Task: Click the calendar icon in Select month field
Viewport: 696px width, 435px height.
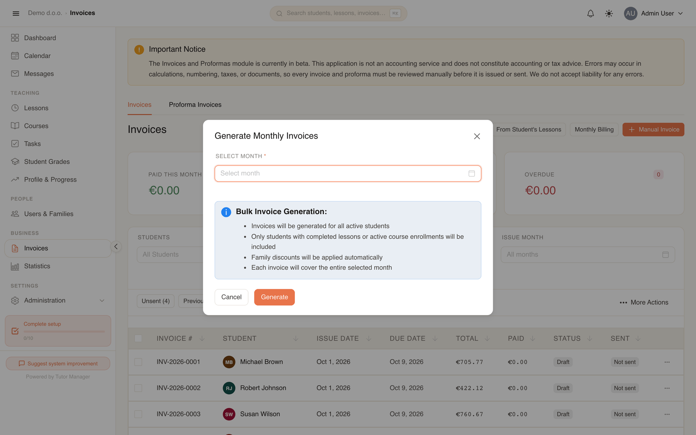Action: [472, 173]
